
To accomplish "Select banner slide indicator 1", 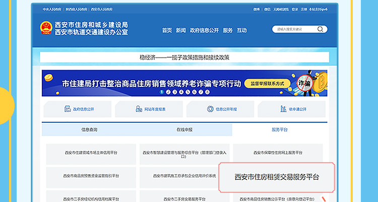I will pyautogui.click(x=162, y=92).
